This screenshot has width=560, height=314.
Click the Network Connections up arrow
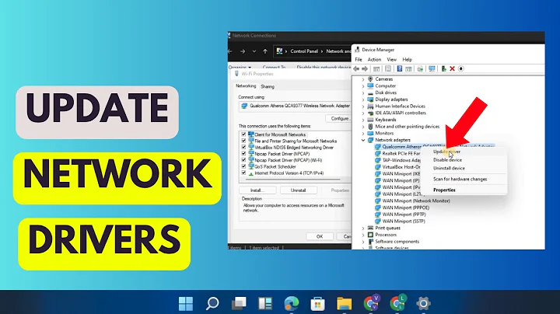pyautogui.click(x=265, y=51)
